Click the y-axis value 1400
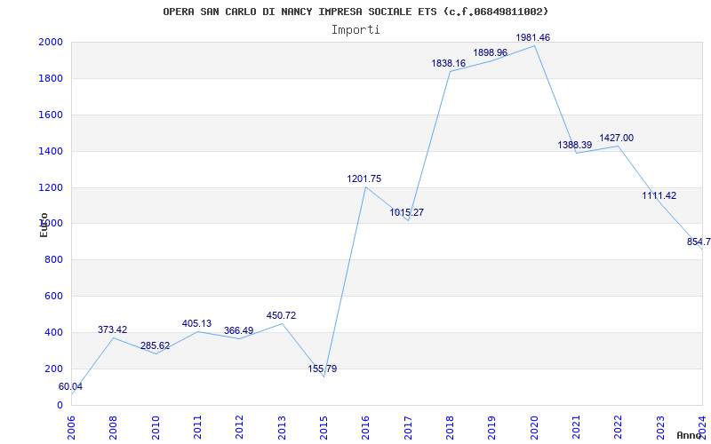Image resolution: width=711 pixels, height=444 pixels. 51,151
